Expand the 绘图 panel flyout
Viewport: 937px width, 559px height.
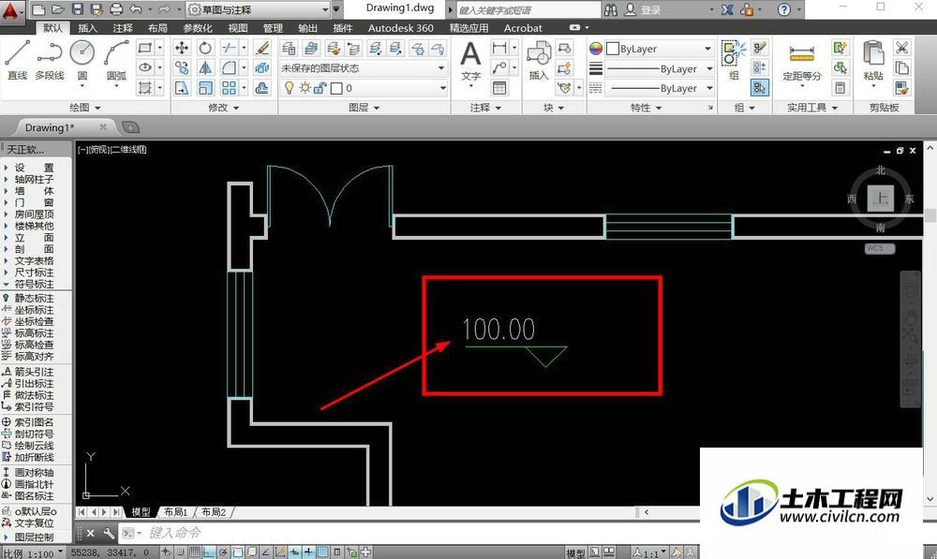(x=84, y=108)
